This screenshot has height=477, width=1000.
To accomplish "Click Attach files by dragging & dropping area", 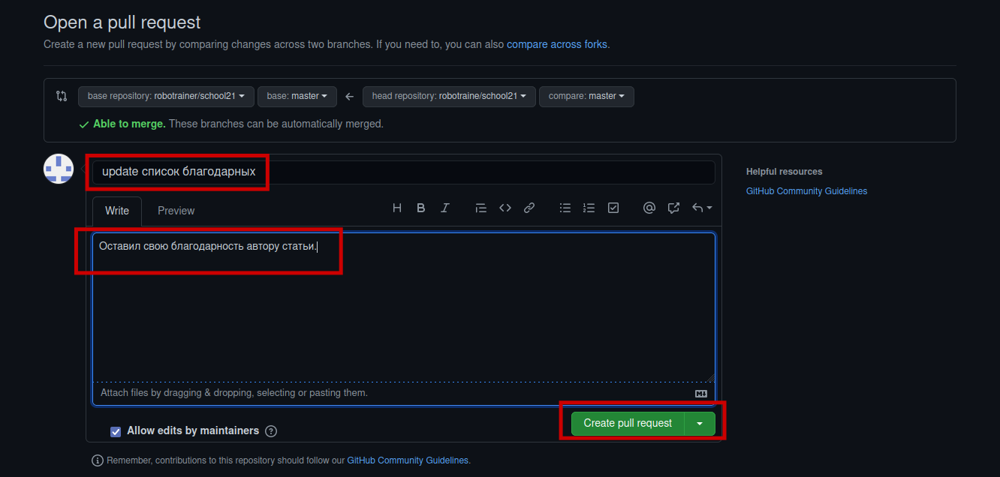I will (404, 393).
